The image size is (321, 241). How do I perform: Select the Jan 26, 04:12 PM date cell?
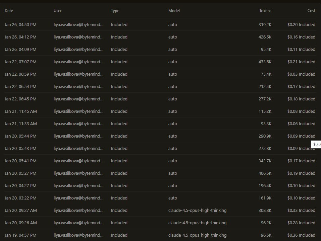click(x=20, y=37)
